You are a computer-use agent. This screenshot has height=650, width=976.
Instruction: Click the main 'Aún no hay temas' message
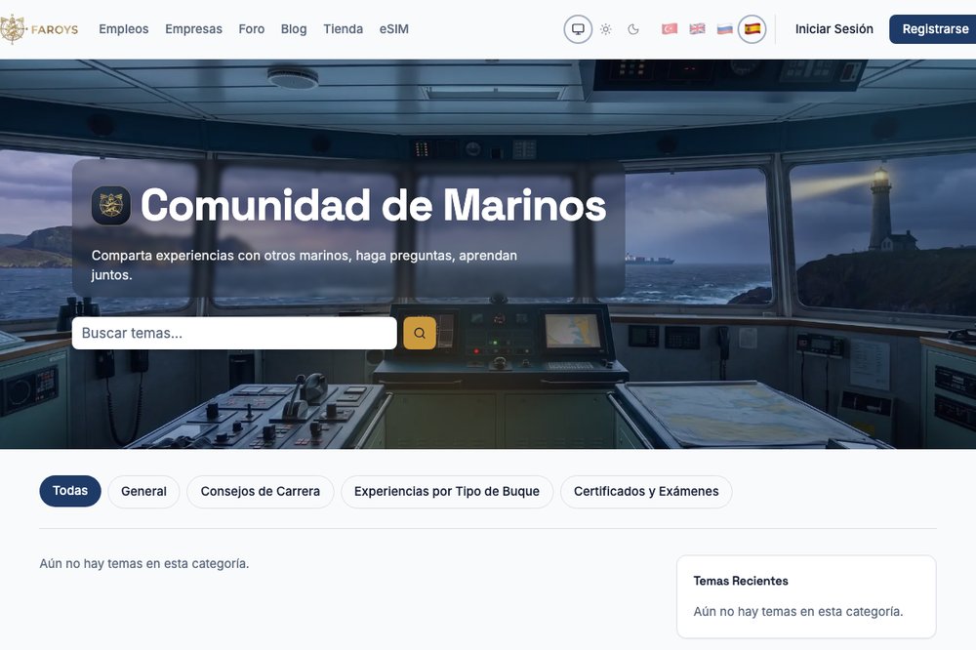pyautogui.click(x=144, y=563)
